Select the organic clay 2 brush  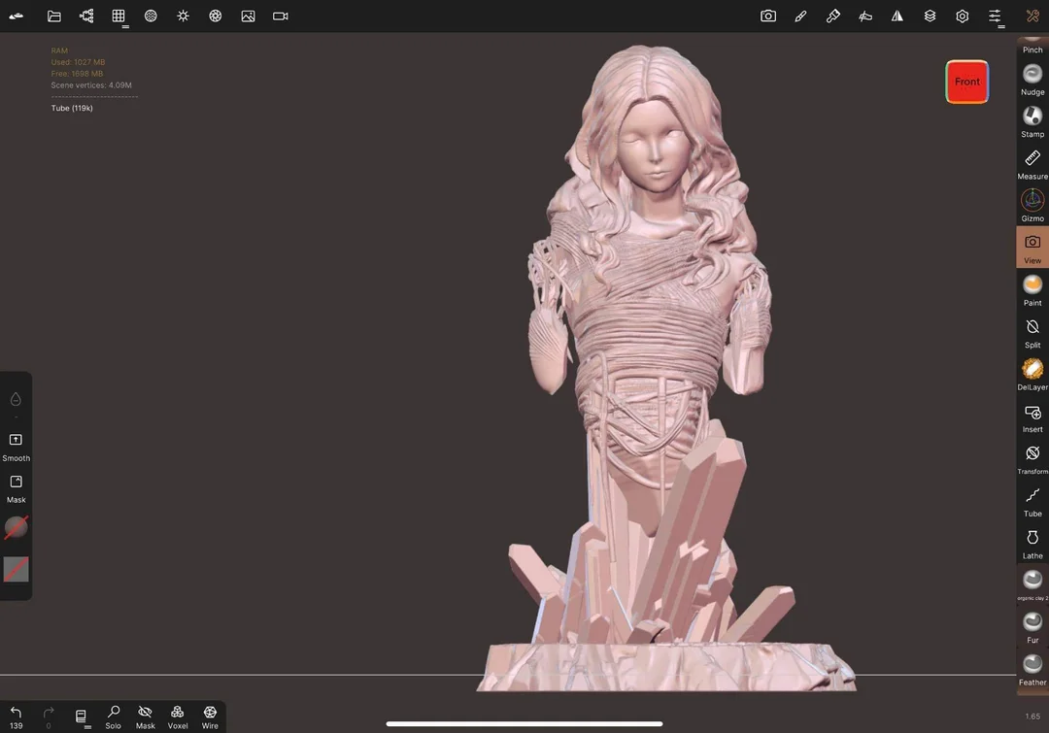click(1032, 583)
